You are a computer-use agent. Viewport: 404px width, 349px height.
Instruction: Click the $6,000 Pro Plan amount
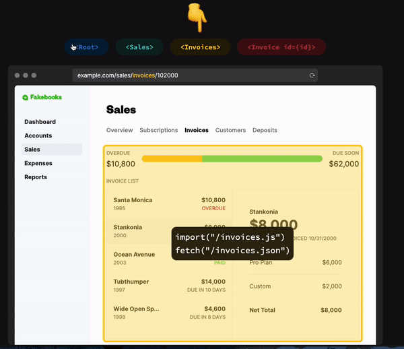tap(332, 262)
